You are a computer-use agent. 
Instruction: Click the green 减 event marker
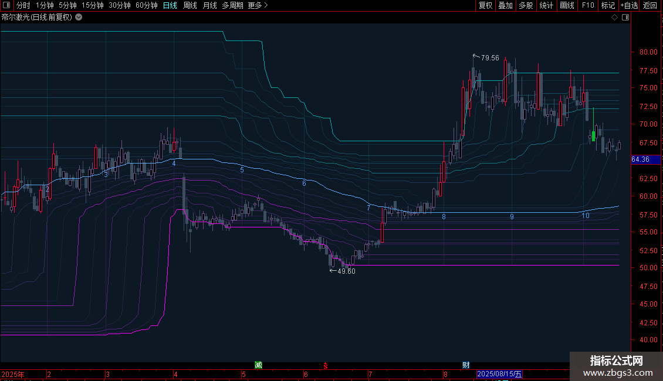click(258, 365)
